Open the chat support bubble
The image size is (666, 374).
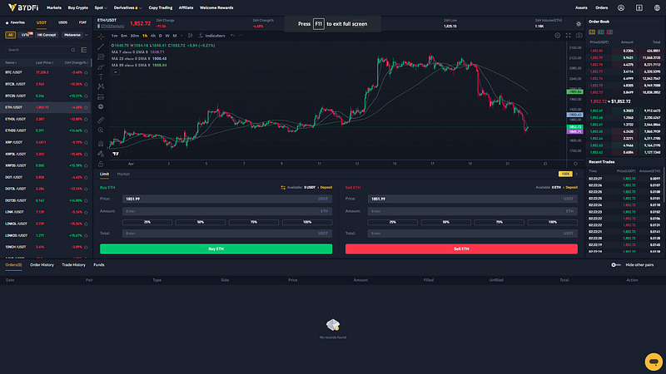654,362
